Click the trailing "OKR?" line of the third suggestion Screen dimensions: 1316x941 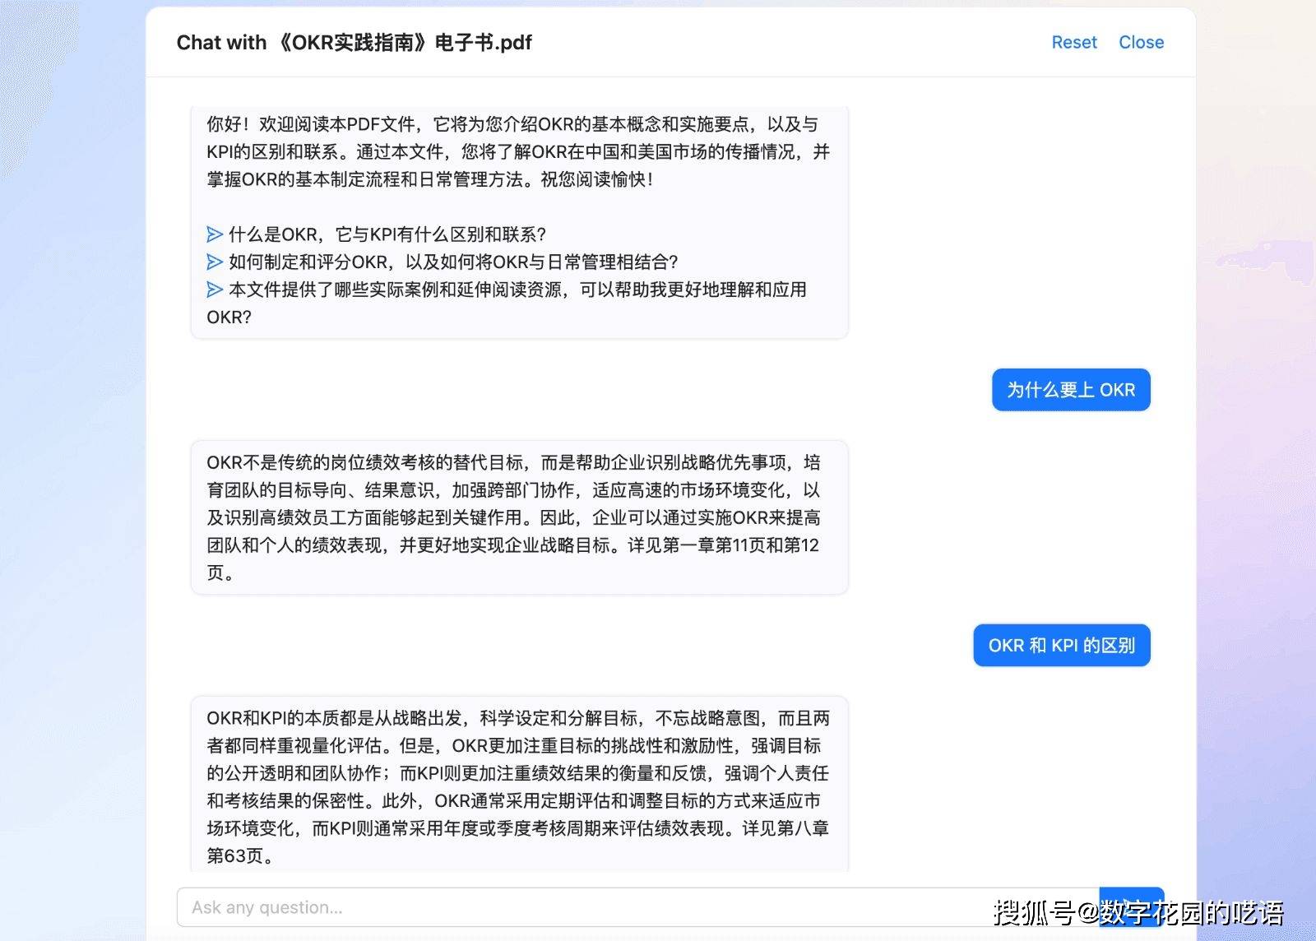[x=229, y=318]
